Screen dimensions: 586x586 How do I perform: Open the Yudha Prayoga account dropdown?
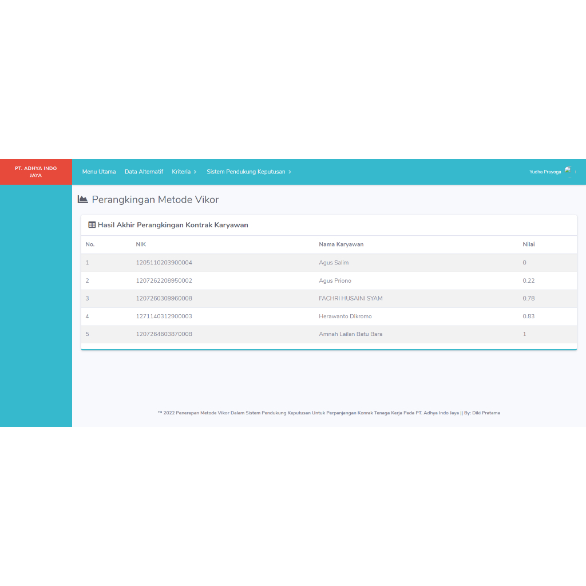[544, 171]
